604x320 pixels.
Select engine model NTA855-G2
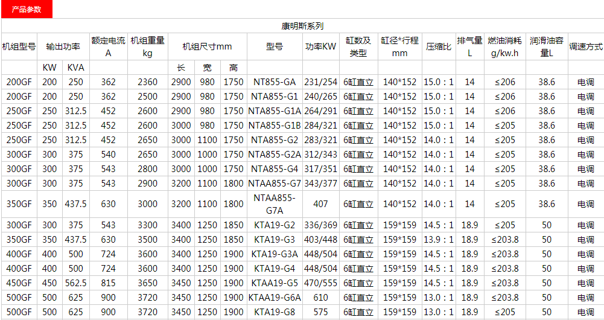coord(275,140)
